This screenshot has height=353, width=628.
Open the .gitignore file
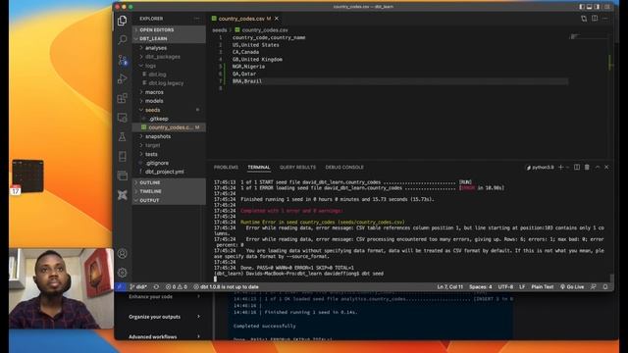click(169, 163)
